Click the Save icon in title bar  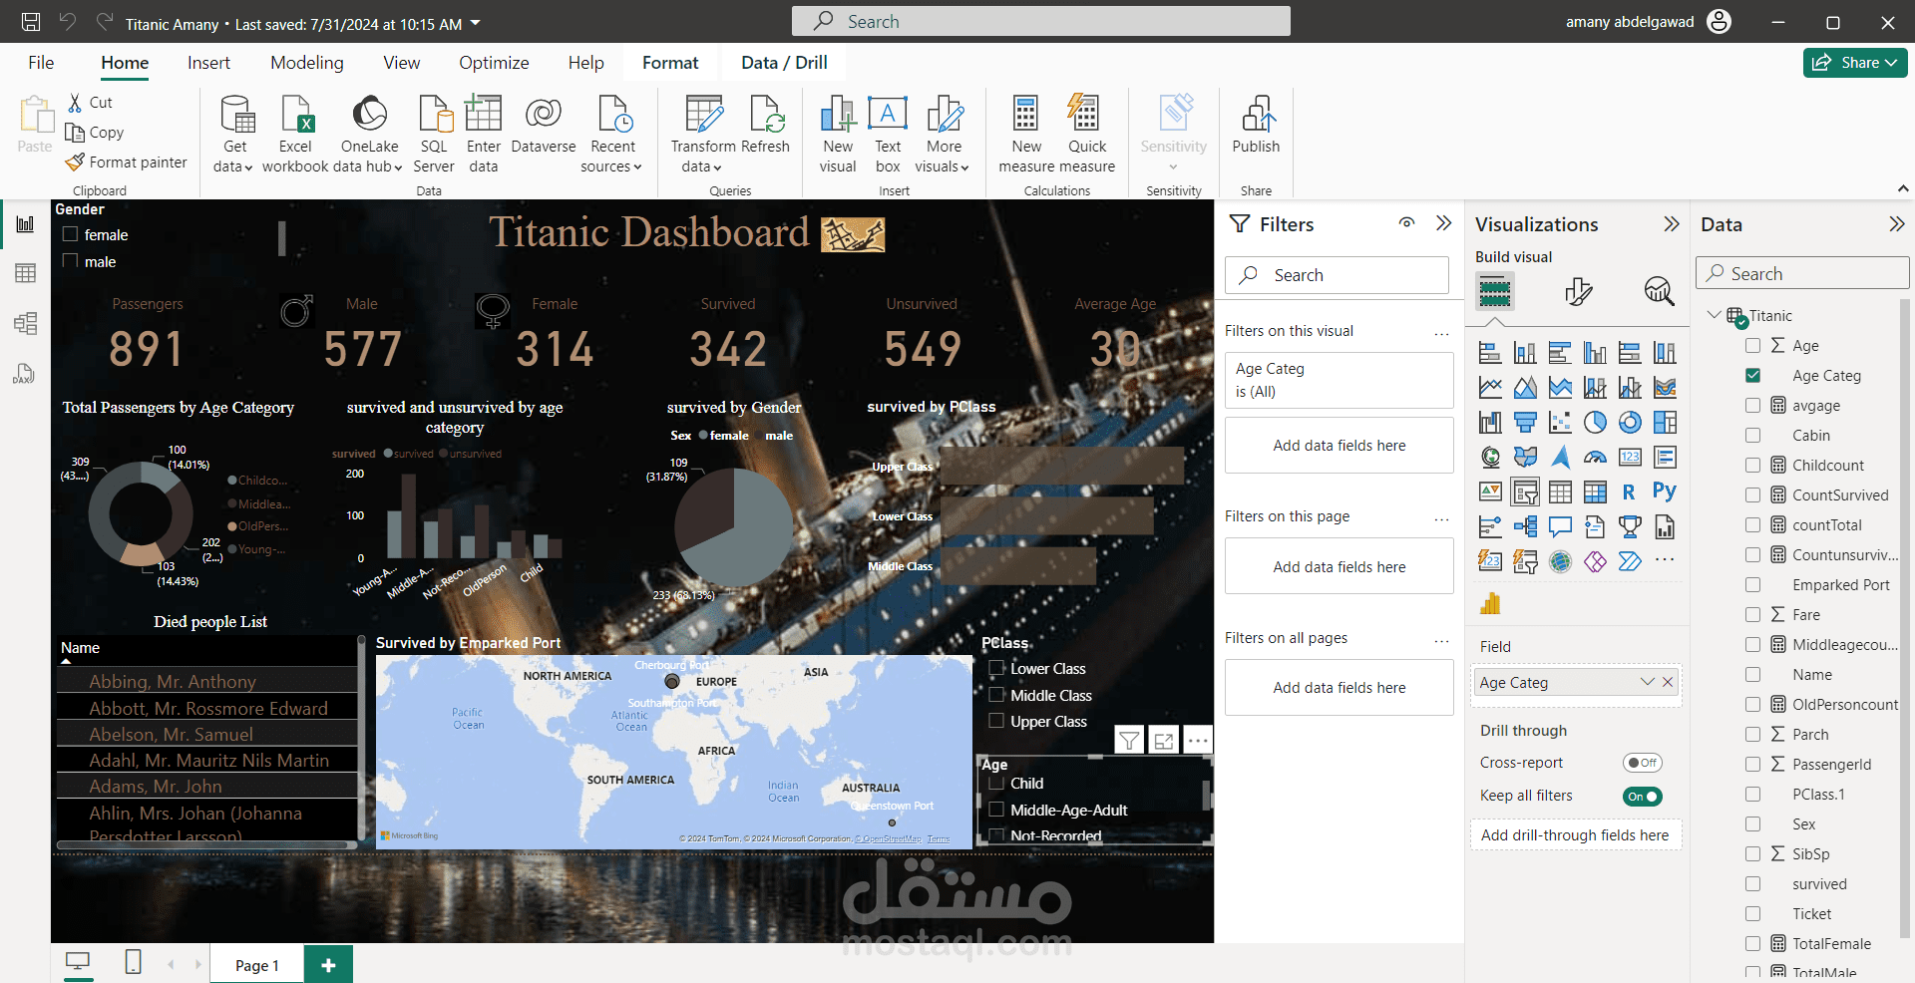(x=31, y=22)
